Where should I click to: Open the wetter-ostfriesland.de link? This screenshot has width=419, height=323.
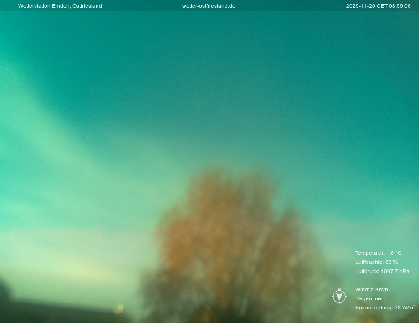click(209, 6)
